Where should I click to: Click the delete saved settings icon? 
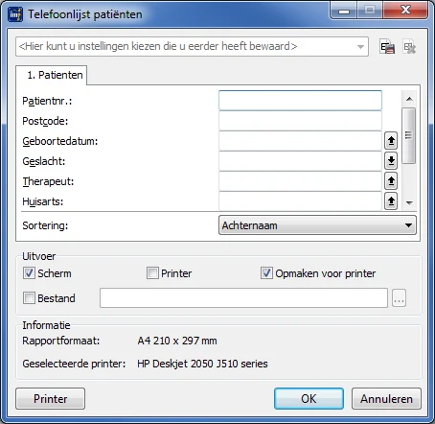click(409, 47)
